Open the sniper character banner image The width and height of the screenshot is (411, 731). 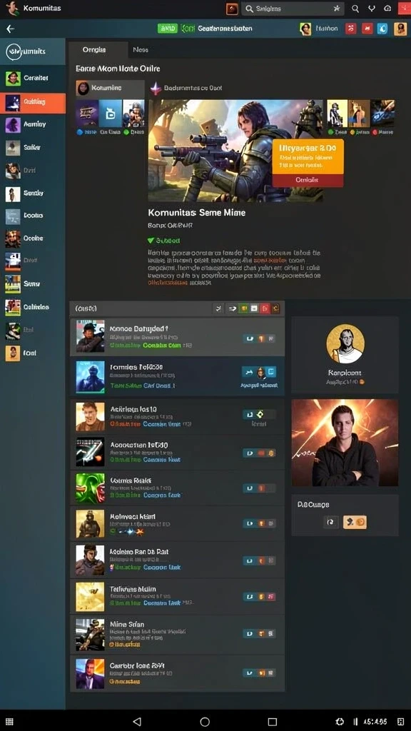point(235,150)
